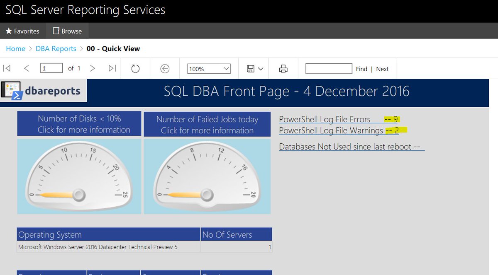Print the report
The width and height of the screenshot is (498, 275).
point(283,69)
